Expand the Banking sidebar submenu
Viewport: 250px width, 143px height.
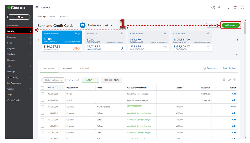(30, 31)
